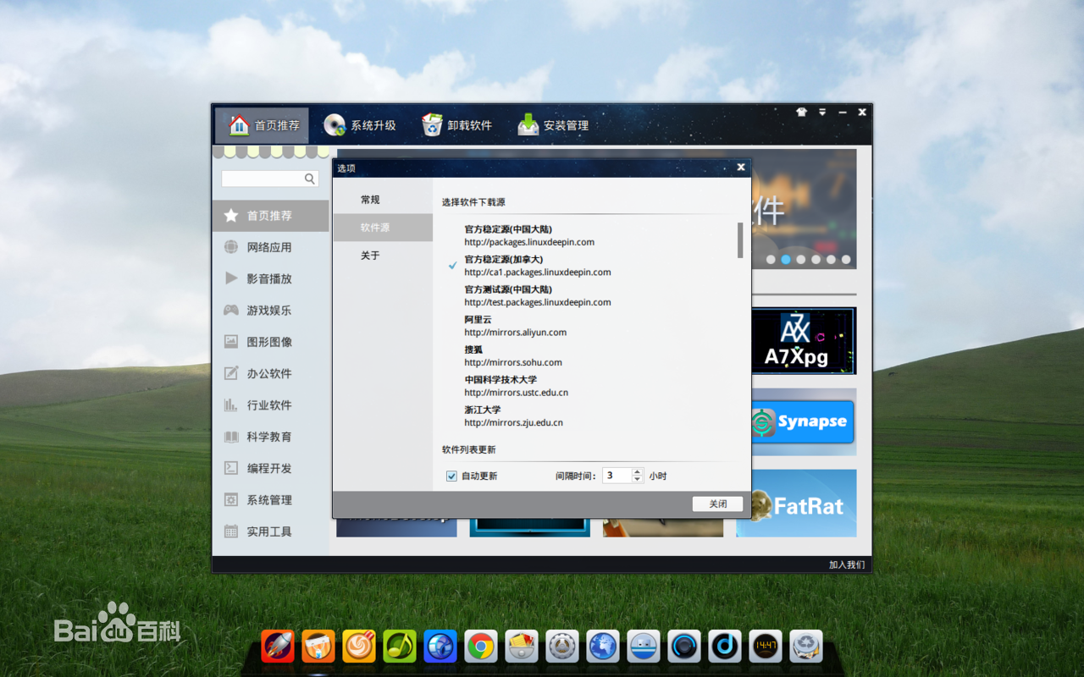
Task: Click the 关闭 button in options dialog
Action: click(717, 504)
